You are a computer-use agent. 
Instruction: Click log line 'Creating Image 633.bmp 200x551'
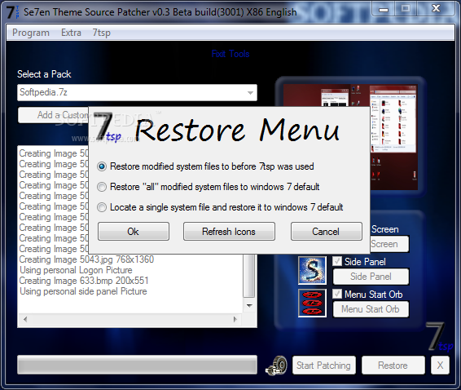84,281
